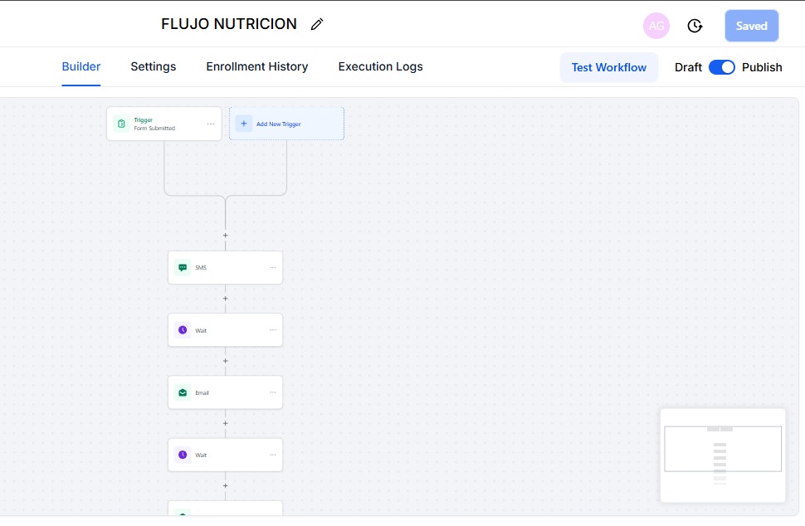Screen dimensions: 805x526
Task: Click the workflow minimap preview
Action: (722, 455)
